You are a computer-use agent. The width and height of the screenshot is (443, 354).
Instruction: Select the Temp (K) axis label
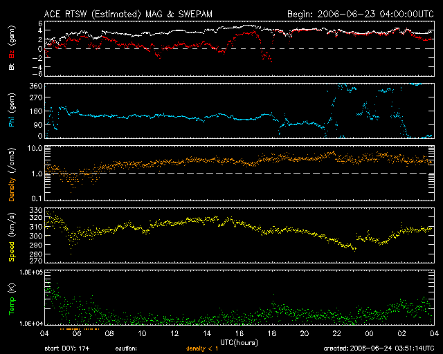tap(12, 299)
